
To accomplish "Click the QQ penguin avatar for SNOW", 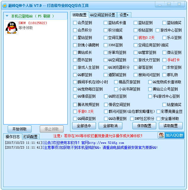I will tap(12, 28).
